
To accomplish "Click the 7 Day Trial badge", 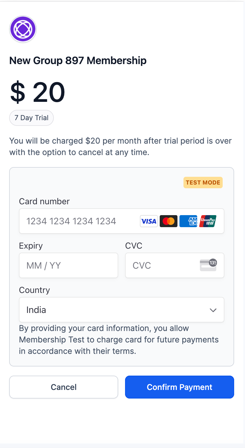I will pos(31,118).
